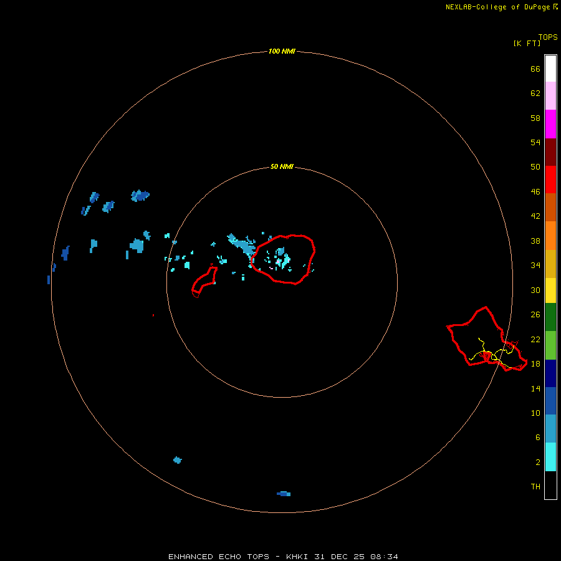This screenshot has width=561, height=561.
Task: Click the 'NEXLAB-College of DuPage' credit text
Action: pos(497,7)
